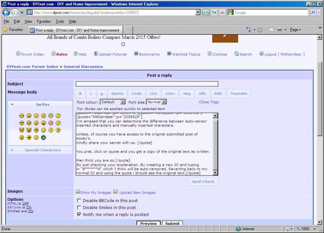Click the Italic (i) formatting button
324x233 pixels.
coord(91,93)
